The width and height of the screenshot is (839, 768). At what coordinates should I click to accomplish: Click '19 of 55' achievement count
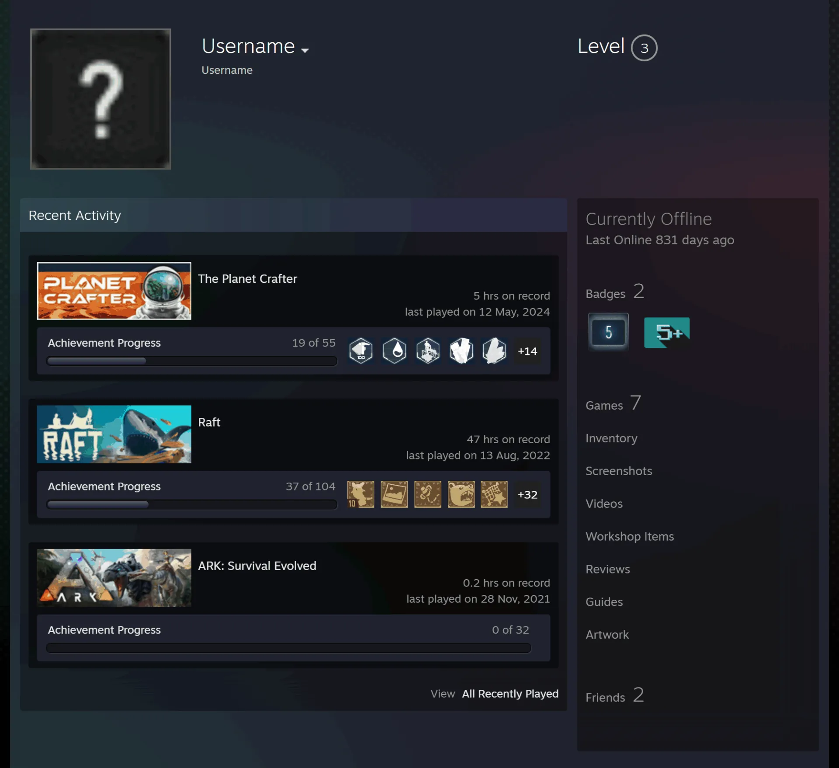[x=314, y=343]
